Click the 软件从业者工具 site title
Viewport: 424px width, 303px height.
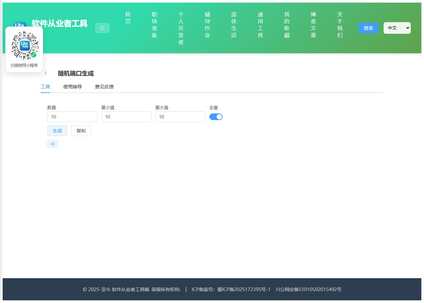(60, 23)
